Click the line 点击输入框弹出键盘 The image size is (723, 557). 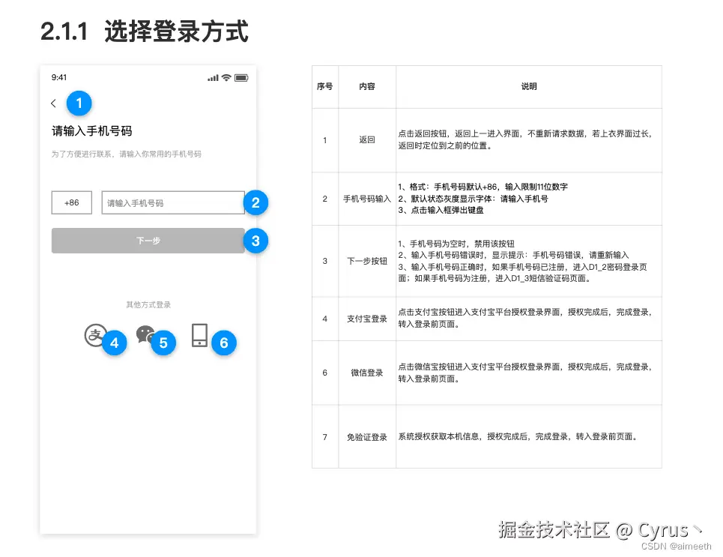441,211
